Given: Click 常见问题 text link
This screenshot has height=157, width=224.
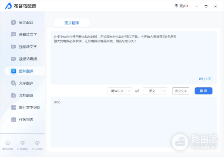Looking at the screenshot, I should pyautogui.click(x=7, y=149).
